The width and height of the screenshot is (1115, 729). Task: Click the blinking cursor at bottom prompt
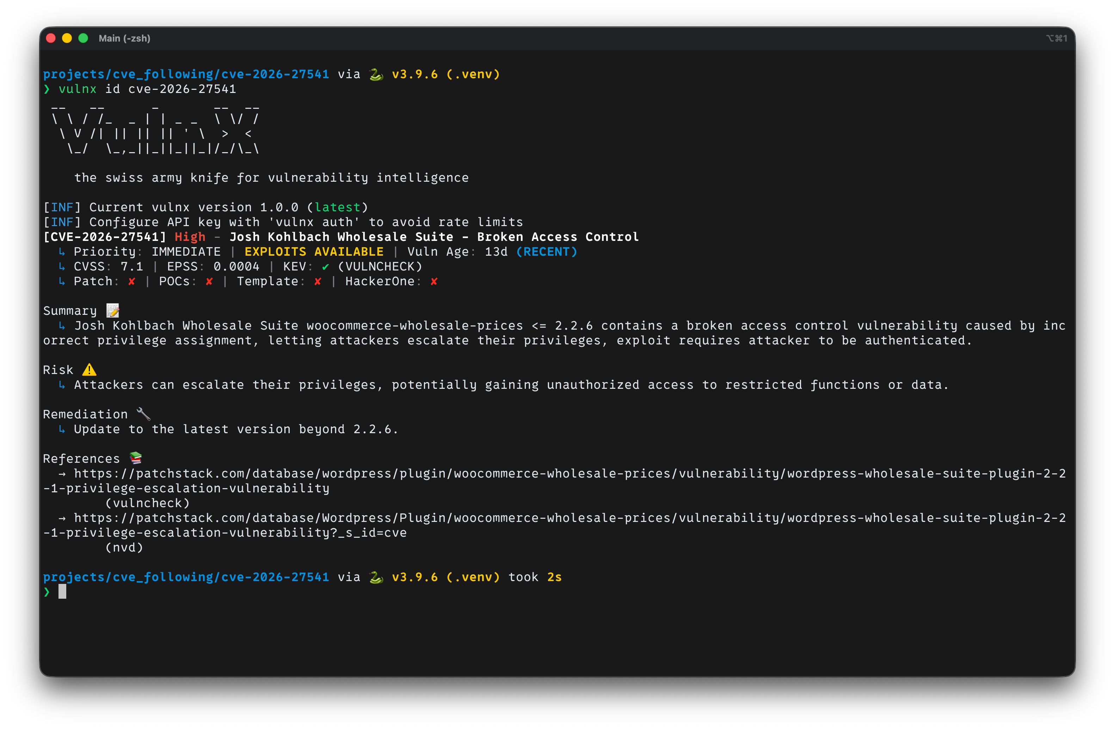(x=62, y=592)
